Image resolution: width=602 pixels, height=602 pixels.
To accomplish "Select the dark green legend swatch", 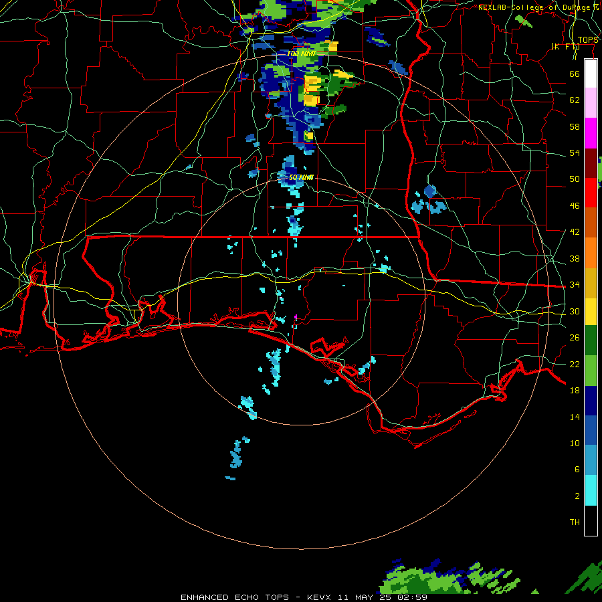I will coord(591,340).
